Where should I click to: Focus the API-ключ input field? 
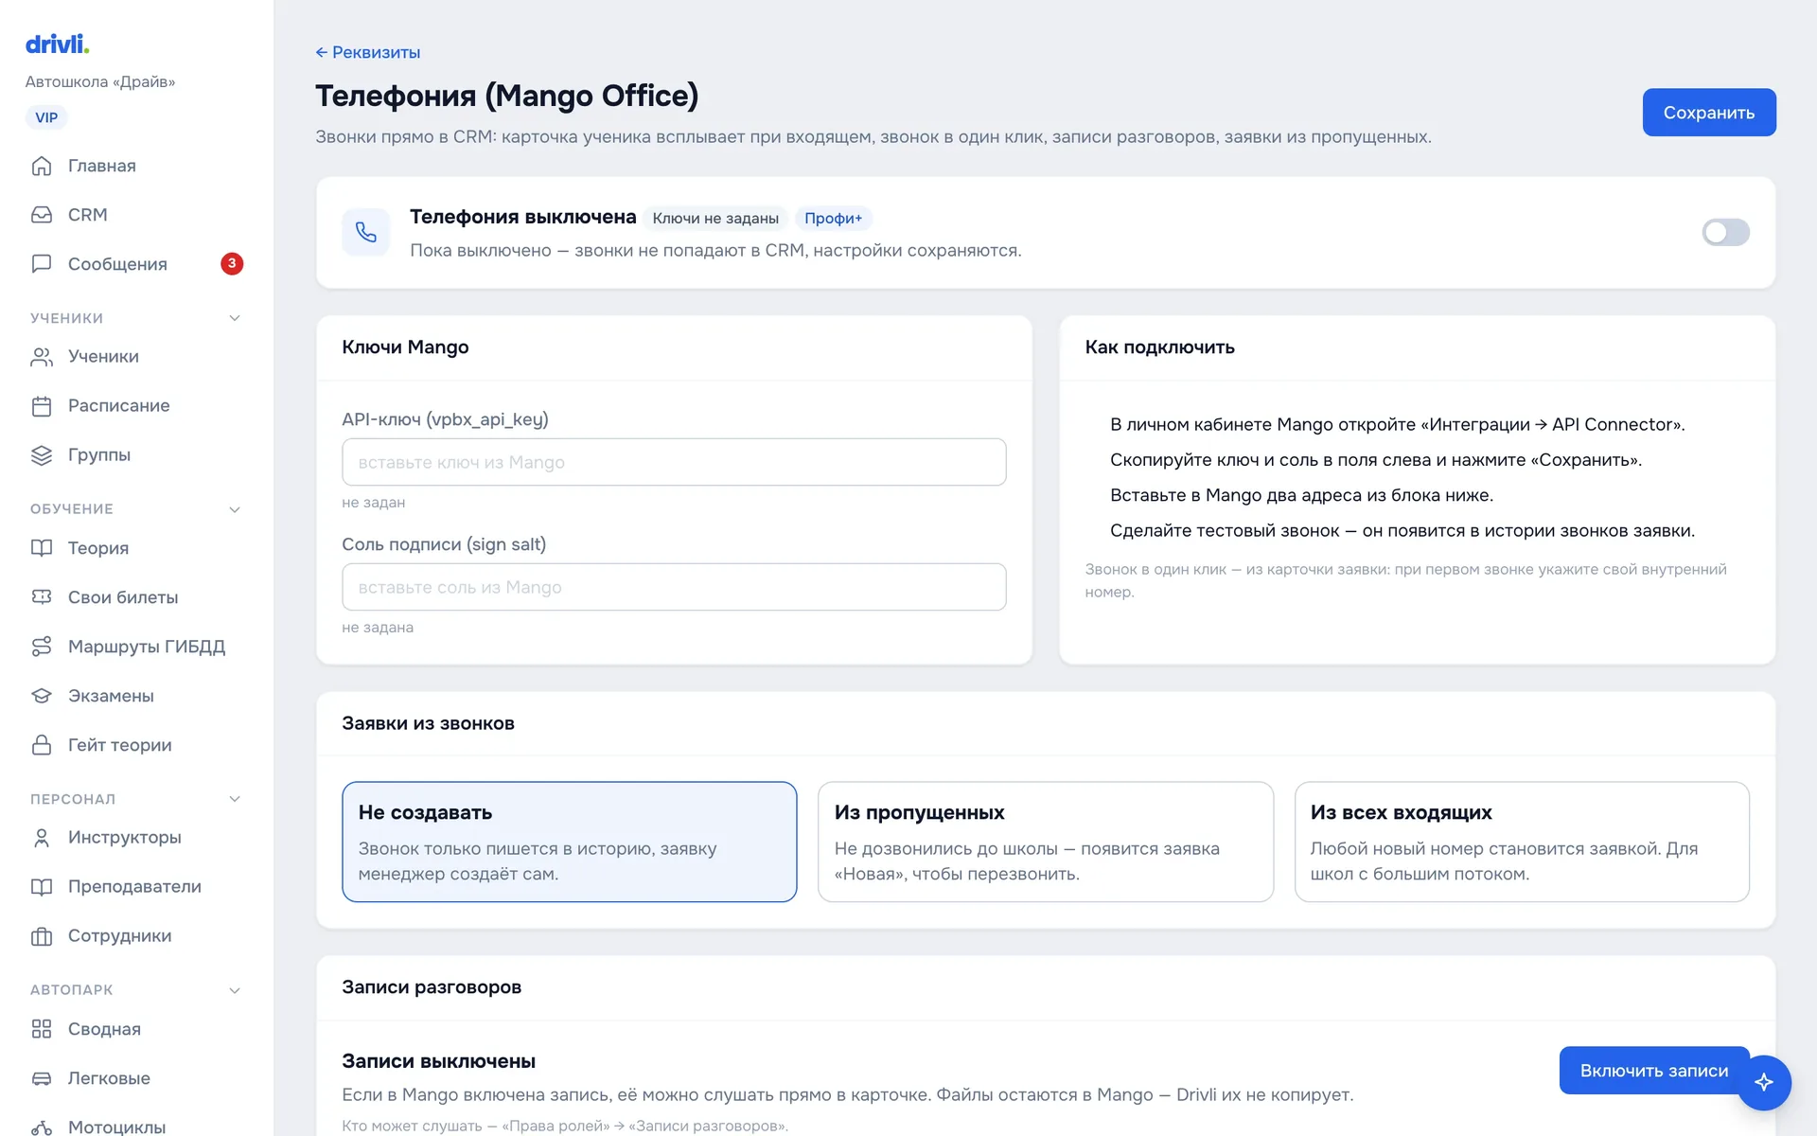pyautogui.click(x=674, y=462)
